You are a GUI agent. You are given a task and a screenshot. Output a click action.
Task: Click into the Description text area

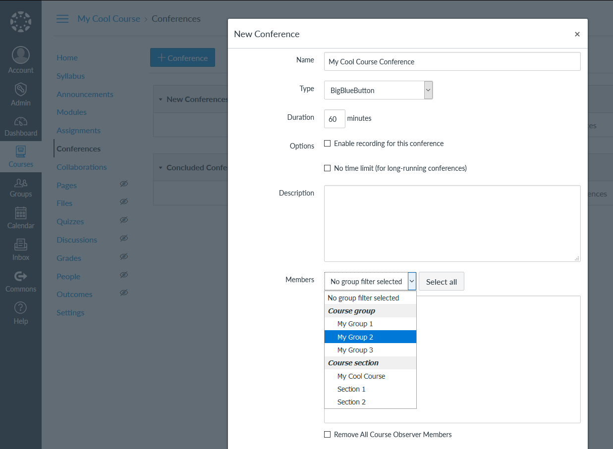pos(452,223)
